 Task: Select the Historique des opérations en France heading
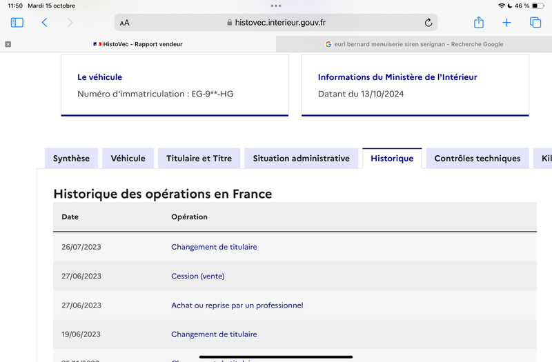click(x=163, y=194)
